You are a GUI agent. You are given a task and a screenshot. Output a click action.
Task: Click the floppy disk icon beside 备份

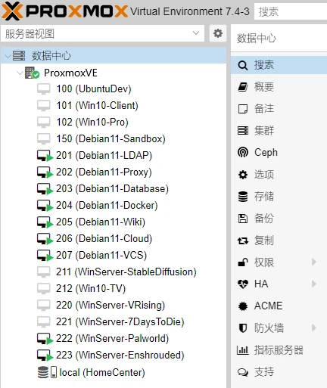click(243, 219)
